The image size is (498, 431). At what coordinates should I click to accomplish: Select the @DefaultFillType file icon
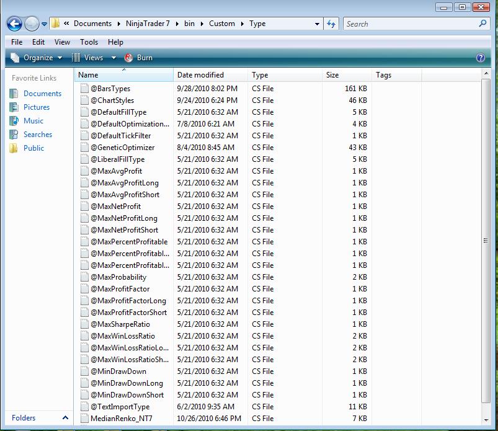tap(84, 112)
